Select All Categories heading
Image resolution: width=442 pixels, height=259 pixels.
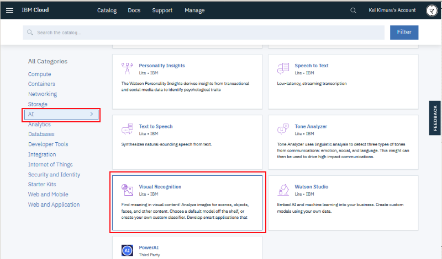[x=48, y=61]
